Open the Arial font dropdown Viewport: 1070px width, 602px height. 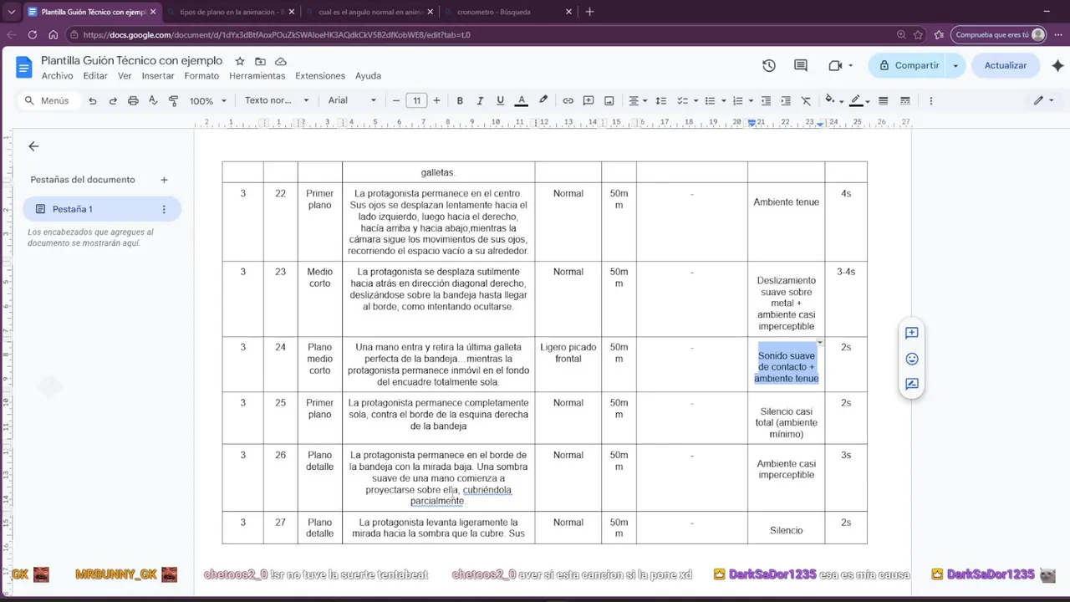(x=352, y=100)
